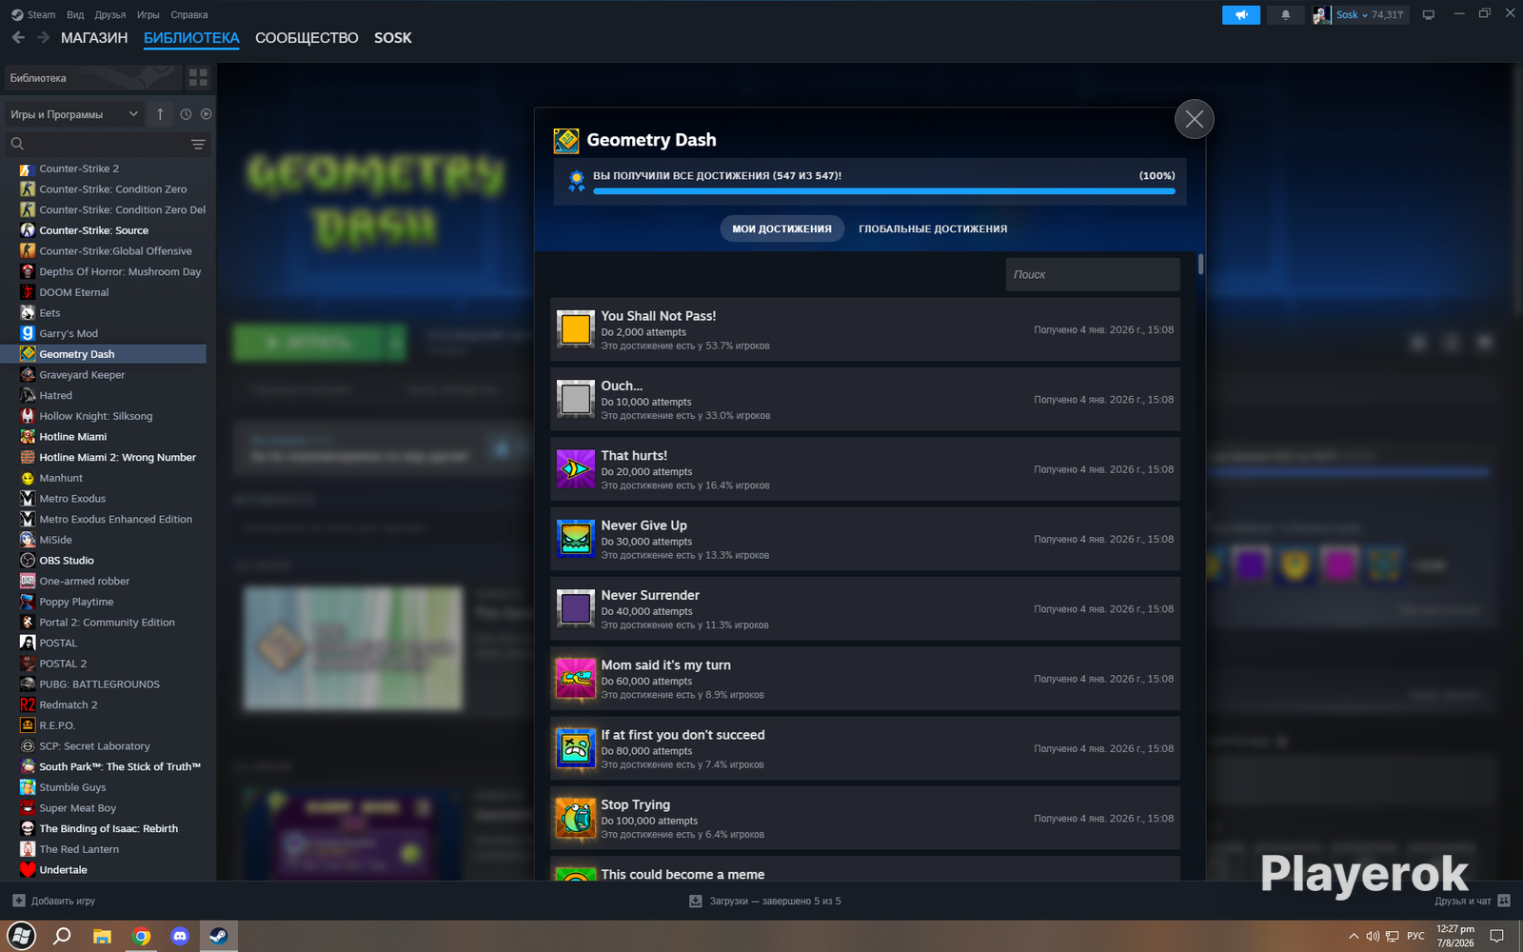Switch to Big Picture mode icon
Viewport: 1523px width, 952px height.
[x=1429, y=15]
